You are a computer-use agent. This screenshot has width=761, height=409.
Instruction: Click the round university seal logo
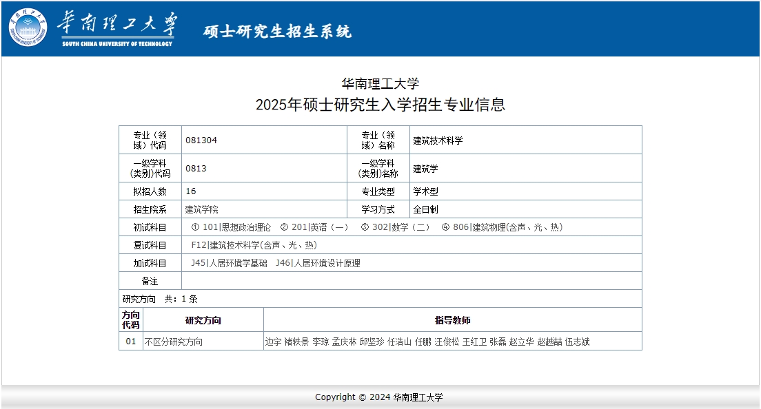(x=28, y=28)
